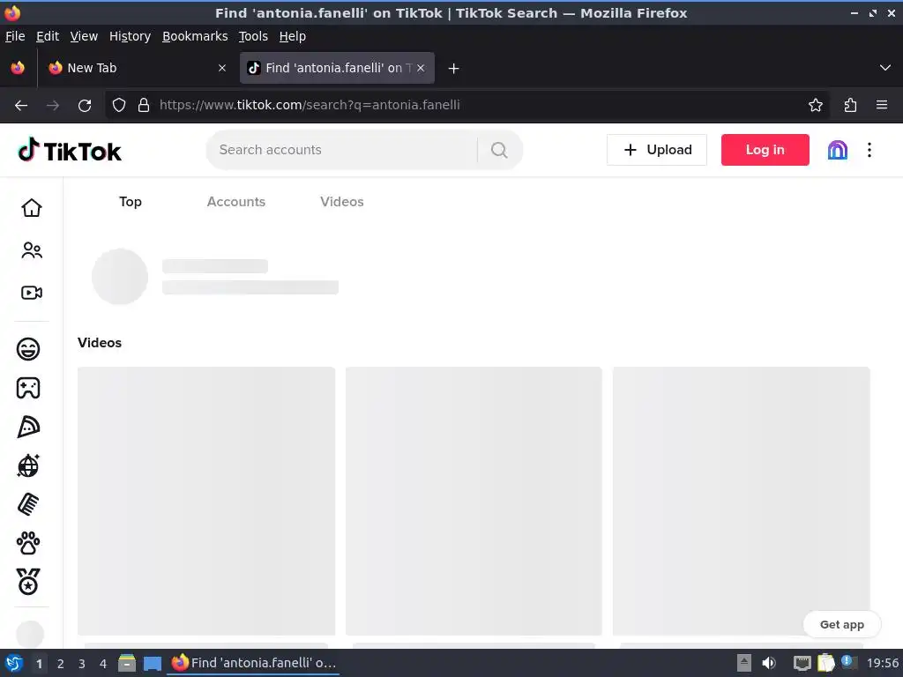Close the TikTok search tab
This screenshot has height=677, width=903.
(x=421, y=68)
